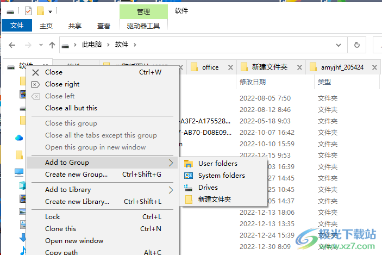382x255 pixels.
Task: Open the Add to Library submenu
Action: point(102,190)
